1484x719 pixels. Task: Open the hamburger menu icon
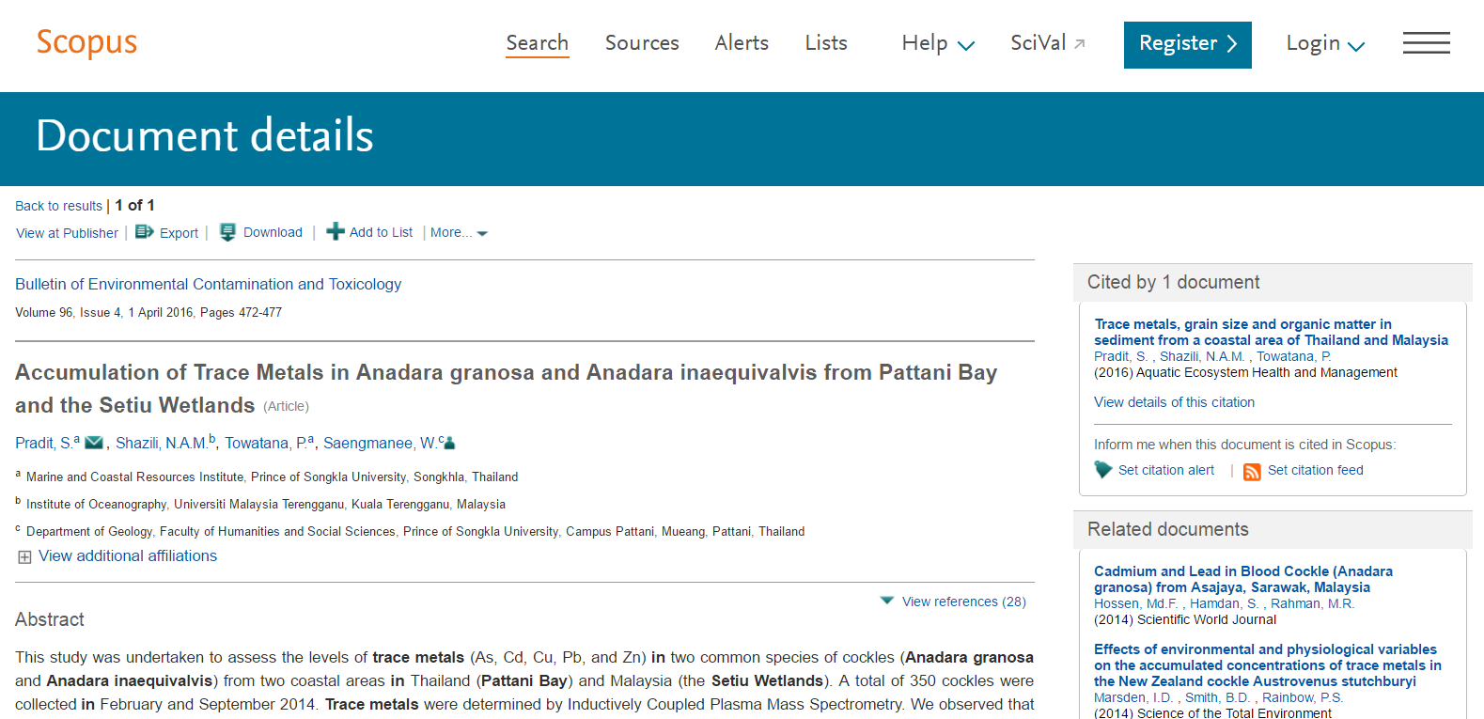click(x=1426, y=43)
